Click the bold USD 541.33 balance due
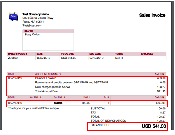Image resolution: width=175 pixels, height=135 pixels. 154,126
